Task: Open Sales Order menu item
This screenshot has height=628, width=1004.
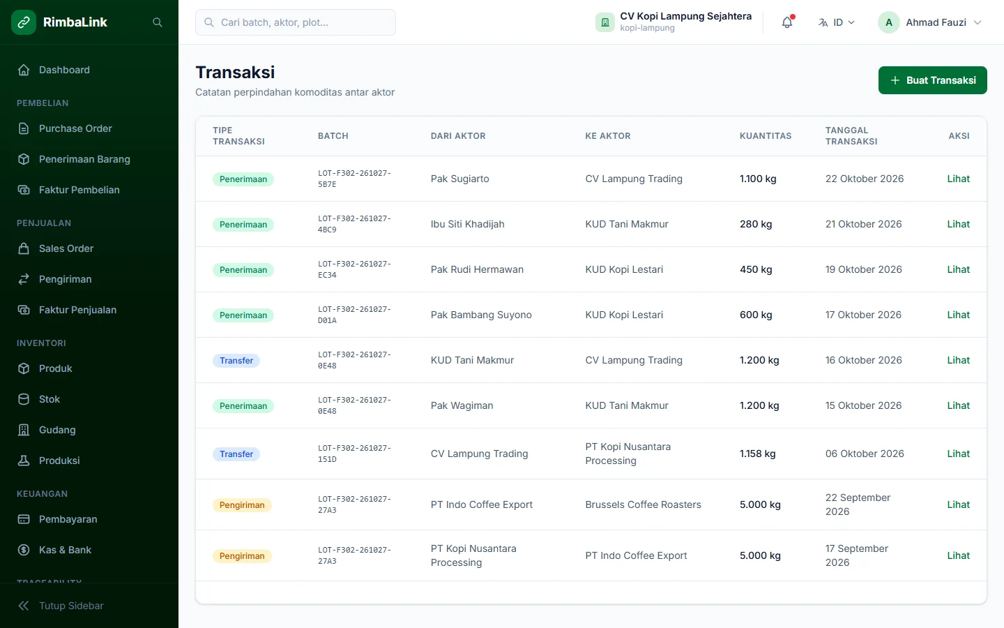Action: [x=89, y=248]
